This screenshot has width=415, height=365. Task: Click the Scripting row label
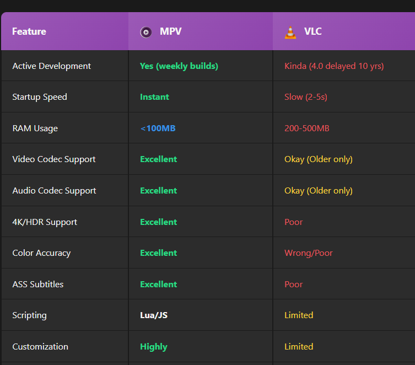(29, 315)
